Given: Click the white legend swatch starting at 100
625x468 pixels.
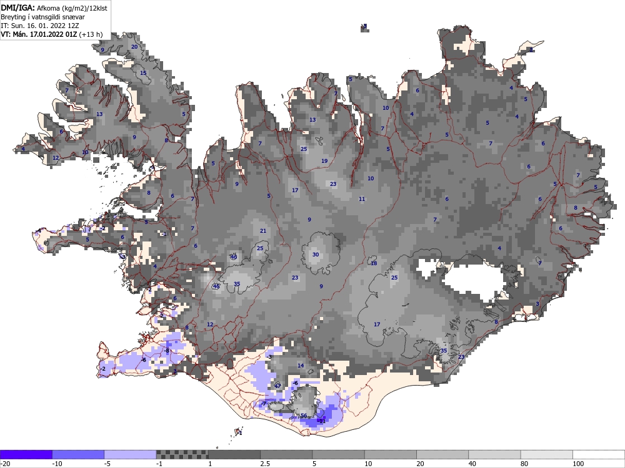Looking at the screenshot, I should click(599, 454).
